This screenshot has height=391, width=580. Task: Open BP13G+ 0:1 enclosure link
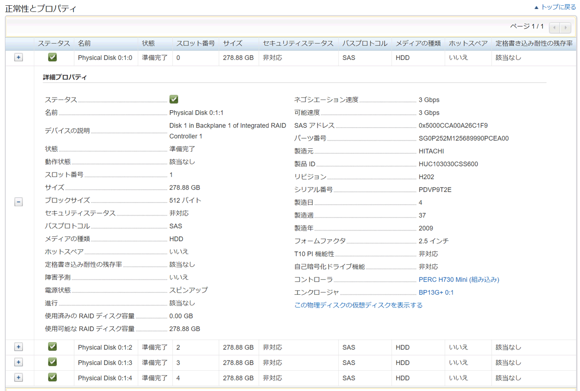pos(436,292)
